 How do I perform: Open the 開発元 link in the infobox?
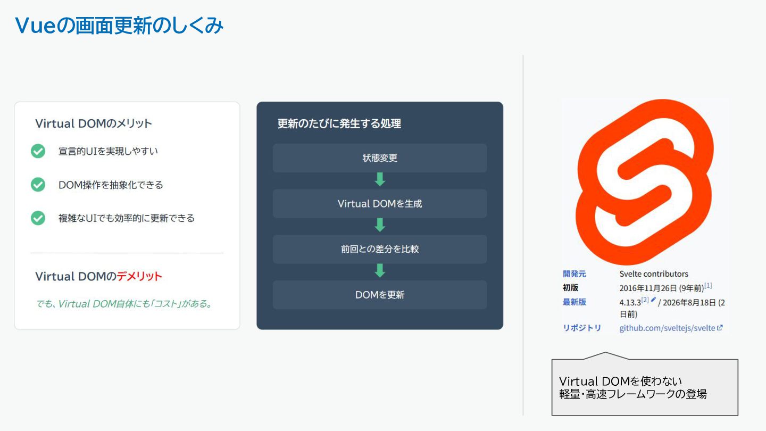tap(574, 274)
